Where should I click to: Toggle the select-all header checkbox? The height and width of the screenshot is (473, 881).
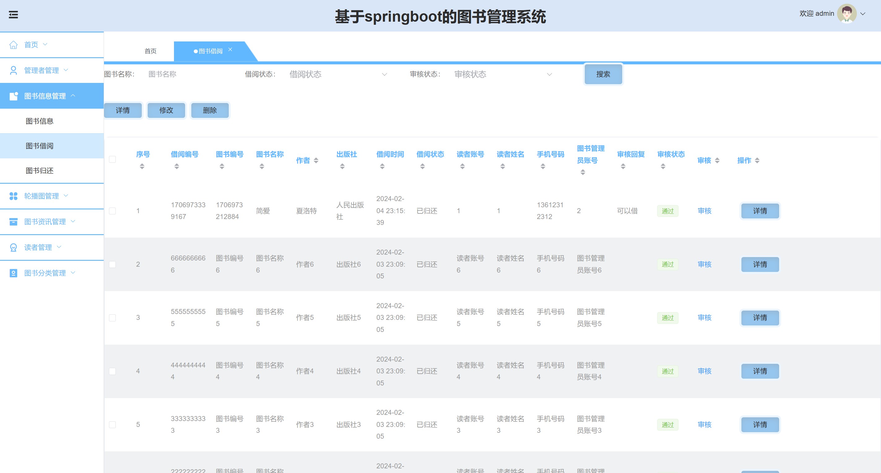click(x=112, y=160)
